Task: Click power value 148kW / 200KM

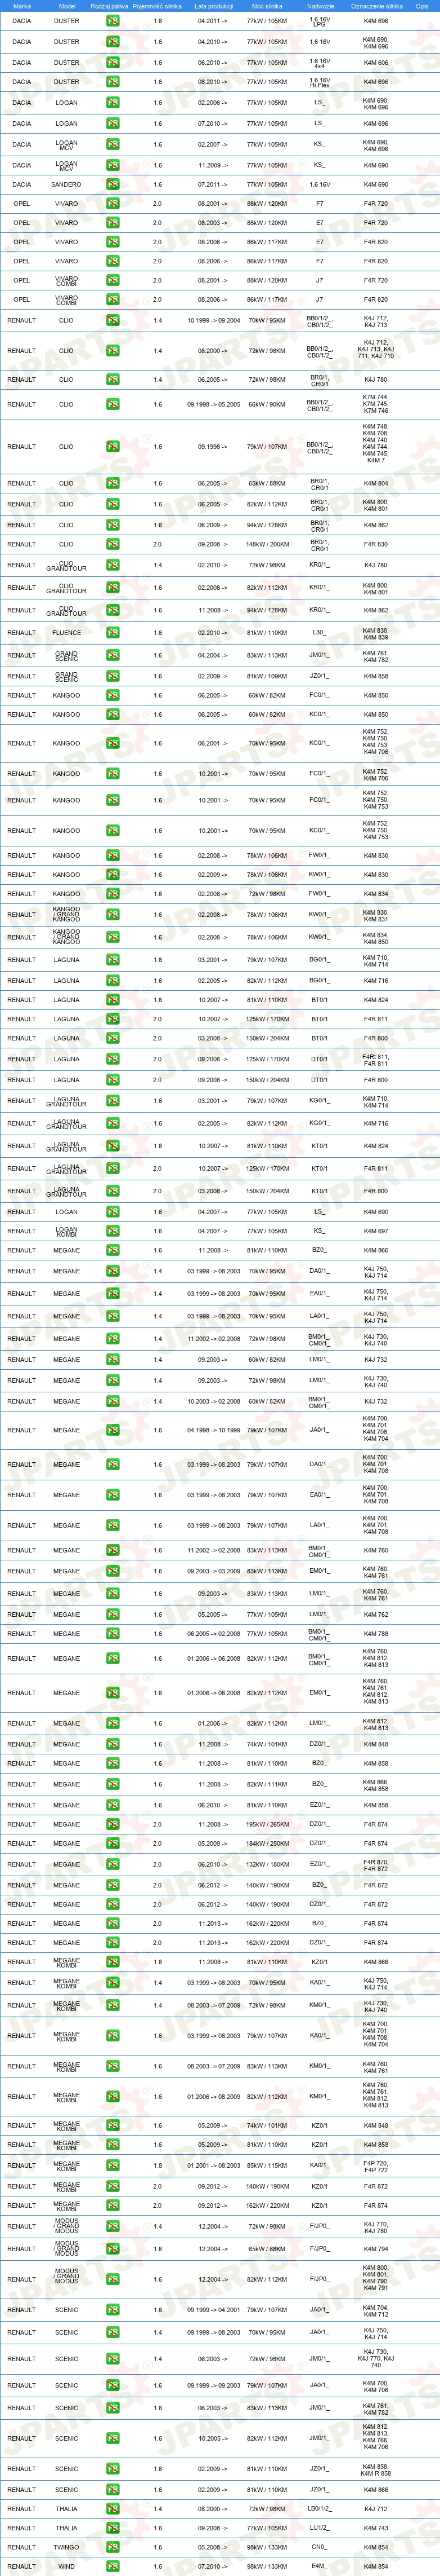Action: 266,545
